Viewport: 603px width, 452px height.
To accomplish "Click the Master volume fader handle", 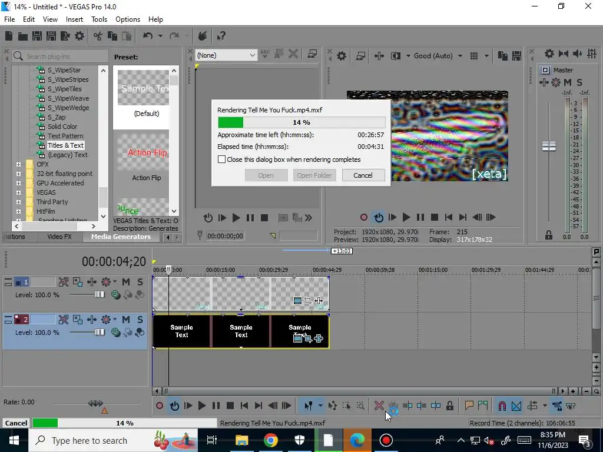I will coord(549,147).
